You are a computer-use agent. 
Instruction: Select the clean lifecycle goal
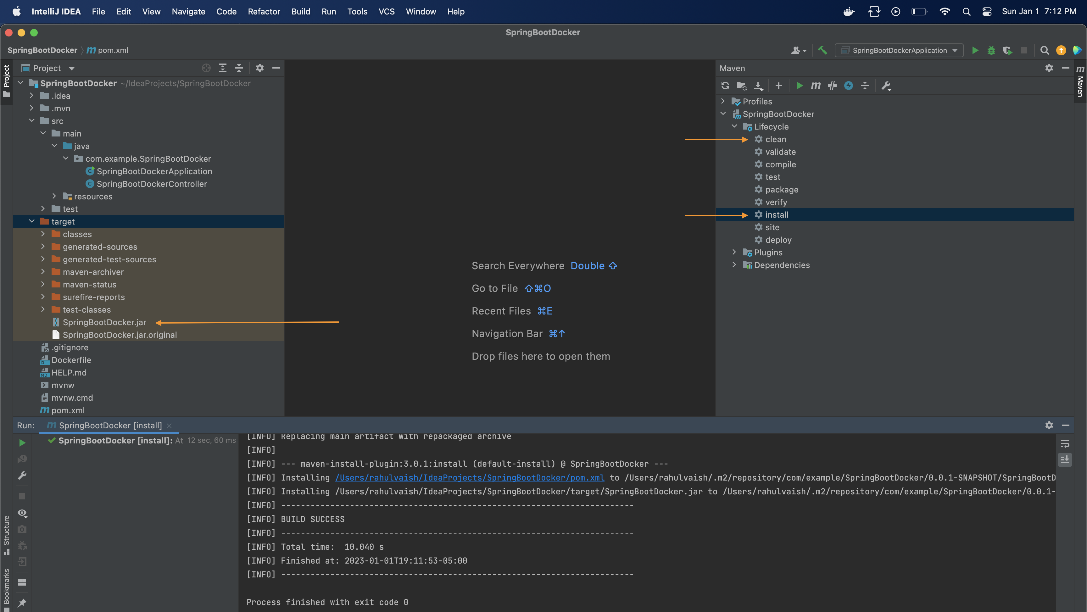pyautogui.click(x=776, y=139)
